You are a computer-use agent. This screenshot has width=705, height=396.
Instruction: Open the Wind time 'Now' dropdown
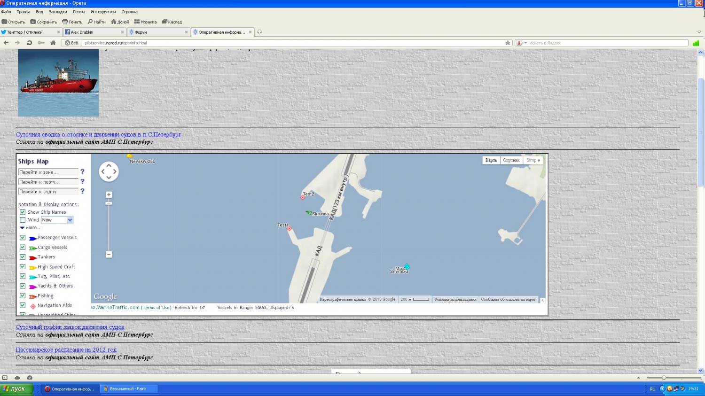coord(70,220)
